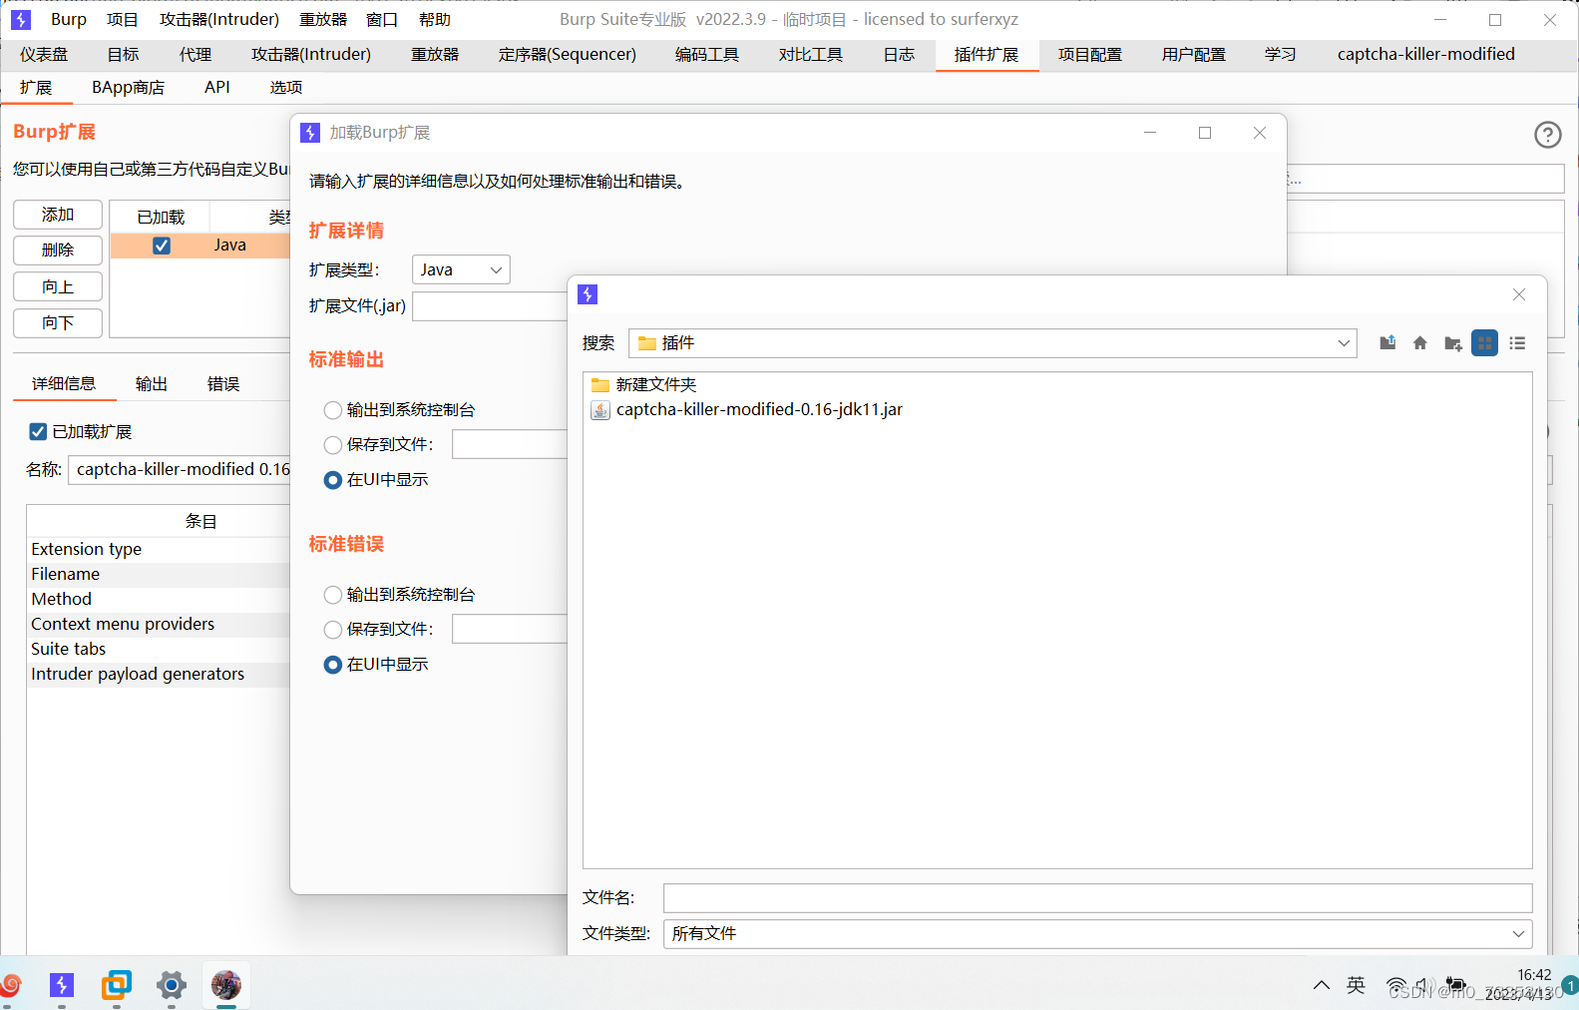Select standard output 在UI中显示 radio

coord(333,480)
